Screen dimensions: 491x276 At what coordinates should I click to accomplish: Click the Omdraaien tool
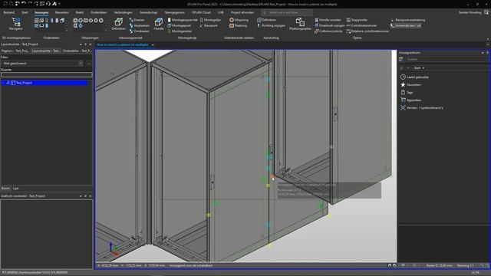pyautogui.click(x=140, y=31)
